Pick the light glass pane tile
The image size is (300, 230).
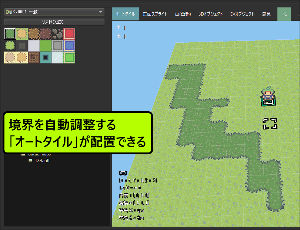click(x=57, y=57)
